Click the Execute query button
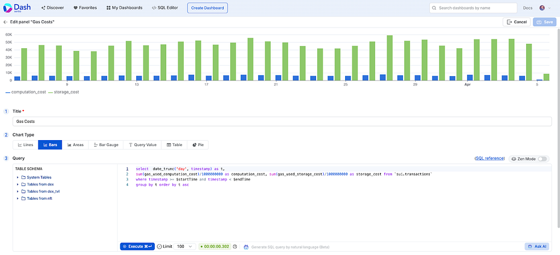The height and width of the screenshot is (255, 560). [137, 246]
